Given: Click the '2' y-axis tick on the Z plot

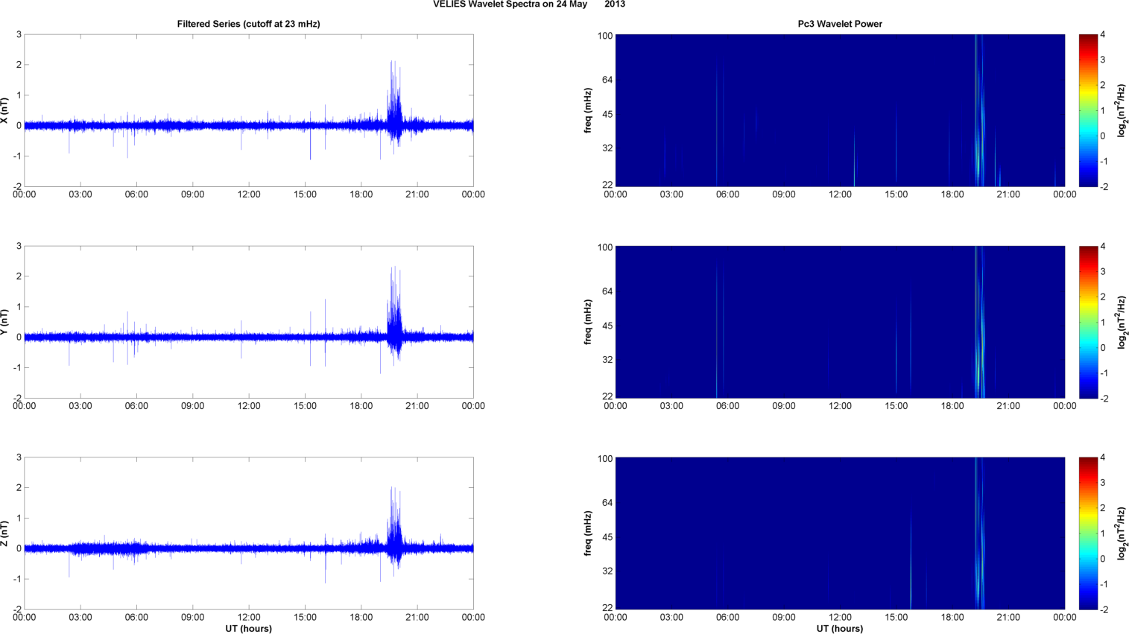Looking at the screenshot, I should (19, 488).
